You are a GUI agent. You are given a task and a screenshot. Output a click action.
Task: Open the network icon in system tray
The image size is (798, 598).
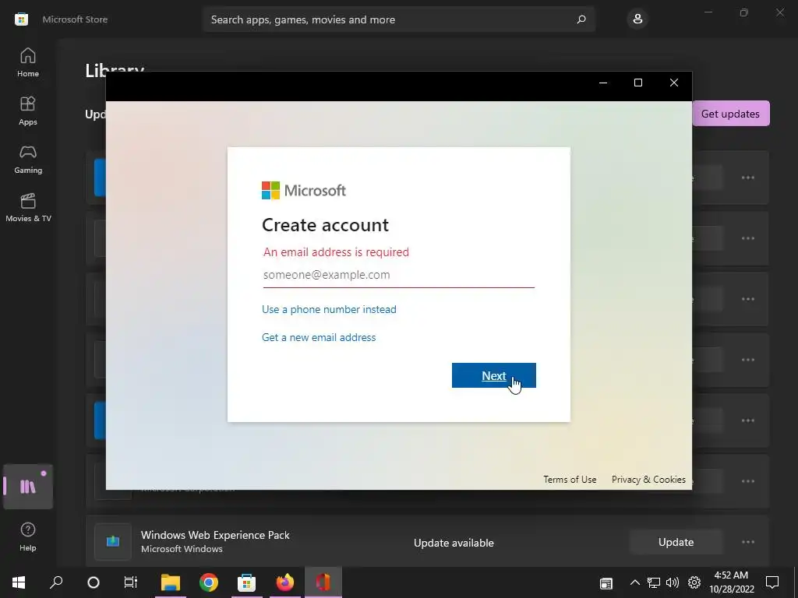654,582
